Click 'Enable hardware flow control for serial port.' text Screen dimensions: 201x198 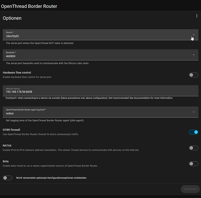pyautogui.click(x=27, y=77)
